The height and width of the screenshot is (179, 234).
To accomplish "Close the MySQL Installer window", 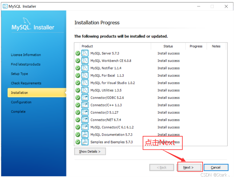I will click(226, 6).
